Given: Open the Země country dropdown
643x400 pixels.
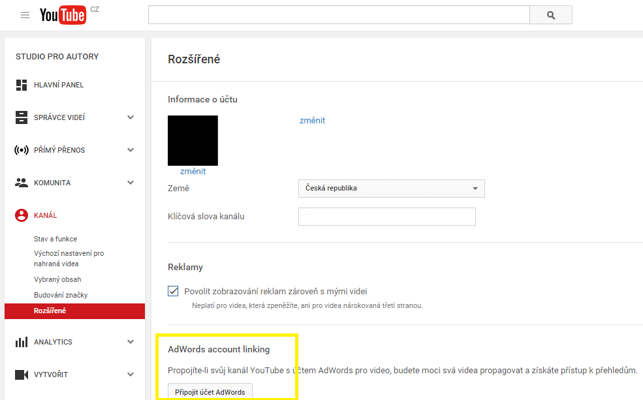Looking at the screenshot, I should pos(391,189).
